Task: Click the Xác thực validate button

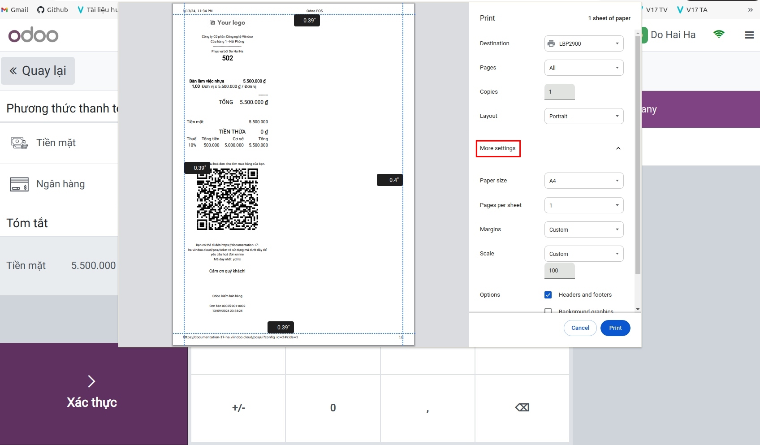Action: point(94,394)
